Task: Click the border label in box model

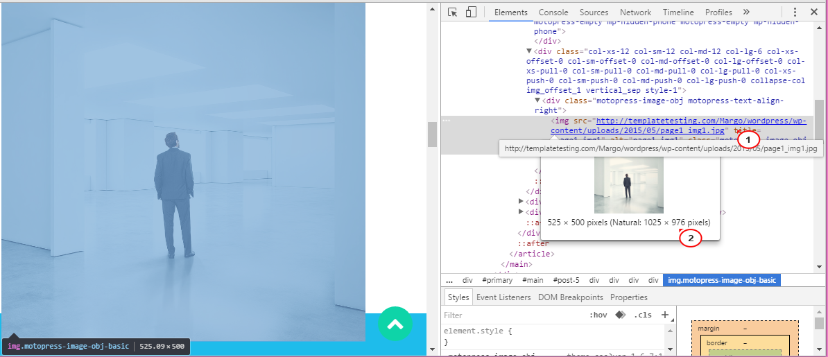Action: point(716,342)
